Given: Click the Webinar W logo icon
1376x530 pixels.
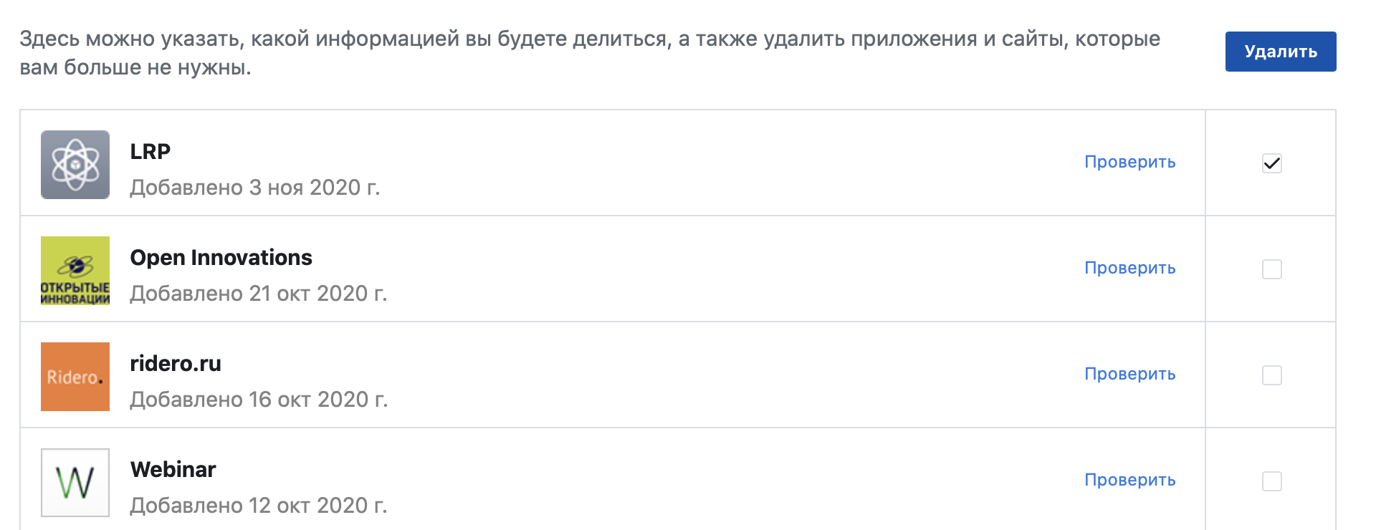Looking at the screenshot, I should coord(75,483).
